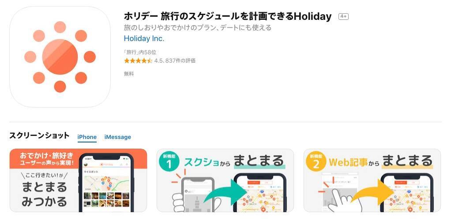Switch to the iPhone screenshots tab
Screen dimensions: 451x221
pyautogui.click(x=87, y=137)
